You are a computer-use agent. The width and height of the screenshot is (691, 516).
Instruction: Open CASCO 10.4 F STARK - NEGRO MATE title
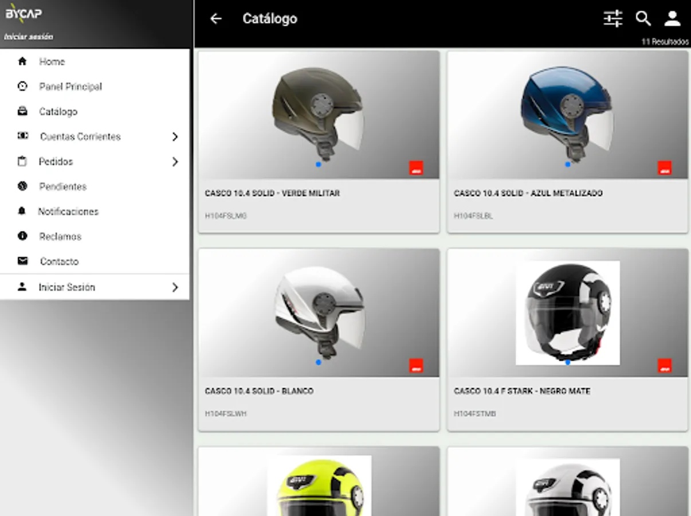tap(522, 391)
